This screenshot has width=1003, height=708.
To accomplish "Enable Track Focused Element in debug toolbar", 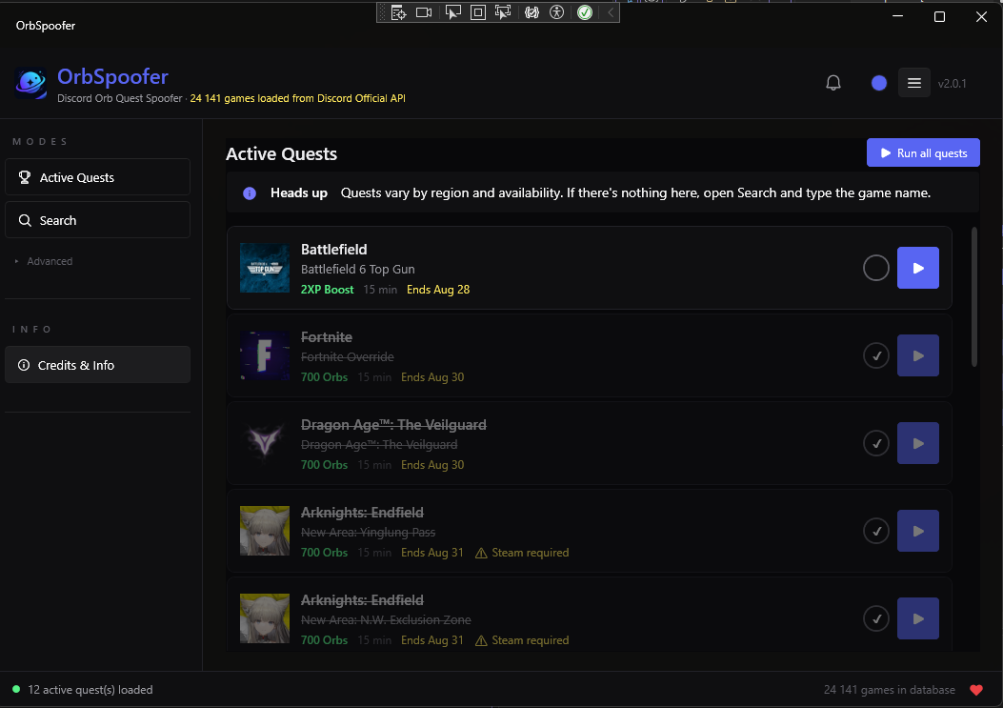I will coord(503,12).
